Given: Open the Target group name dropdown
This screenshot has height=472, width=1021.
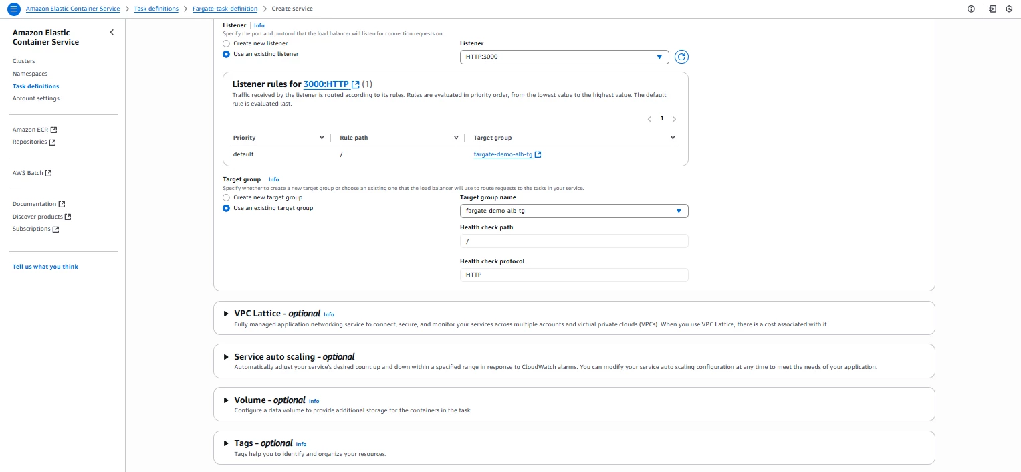Looking at the screenshot, I should (574, 211).
